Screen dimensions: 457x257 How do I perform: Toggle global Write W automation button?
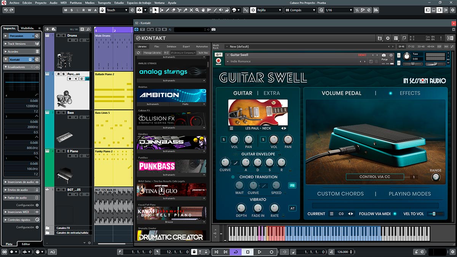[89, 10]
